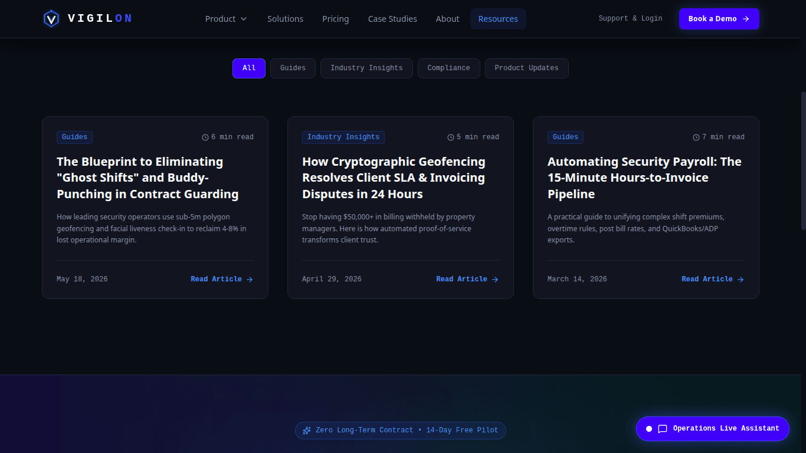Go to the Case Studies menu item
The height and width of the screenshot is (453, 806).
(x=392, y=19)
